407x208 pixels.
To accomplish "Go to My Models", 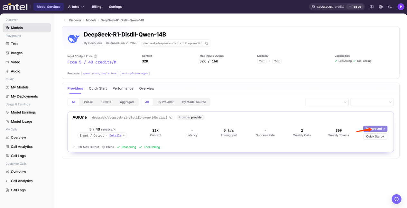I will tap(27, 87).
